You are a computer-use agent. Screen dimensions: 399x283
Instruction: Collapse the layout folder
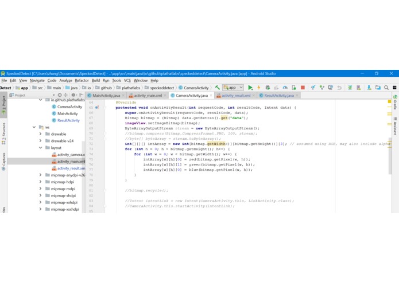[40, 147]
